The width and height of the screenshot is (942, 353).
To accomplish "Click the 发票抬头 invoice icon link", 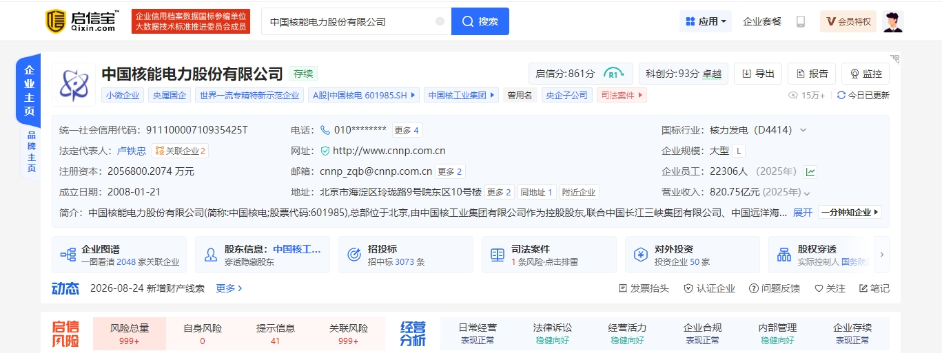I will tap(644, 288).
